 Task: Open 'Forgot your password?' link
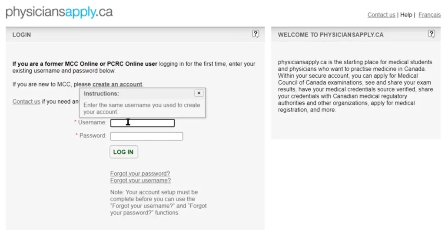click(140, 174)
